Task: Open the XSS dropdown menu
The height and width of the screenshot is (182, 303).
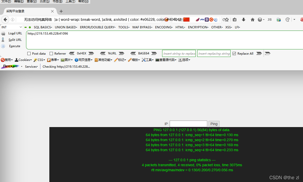Action: [x=229, y=27]
